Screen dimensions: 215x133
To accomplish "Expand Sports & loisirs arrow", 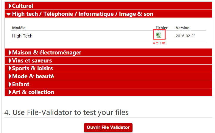I will click(x=10, y=68).
